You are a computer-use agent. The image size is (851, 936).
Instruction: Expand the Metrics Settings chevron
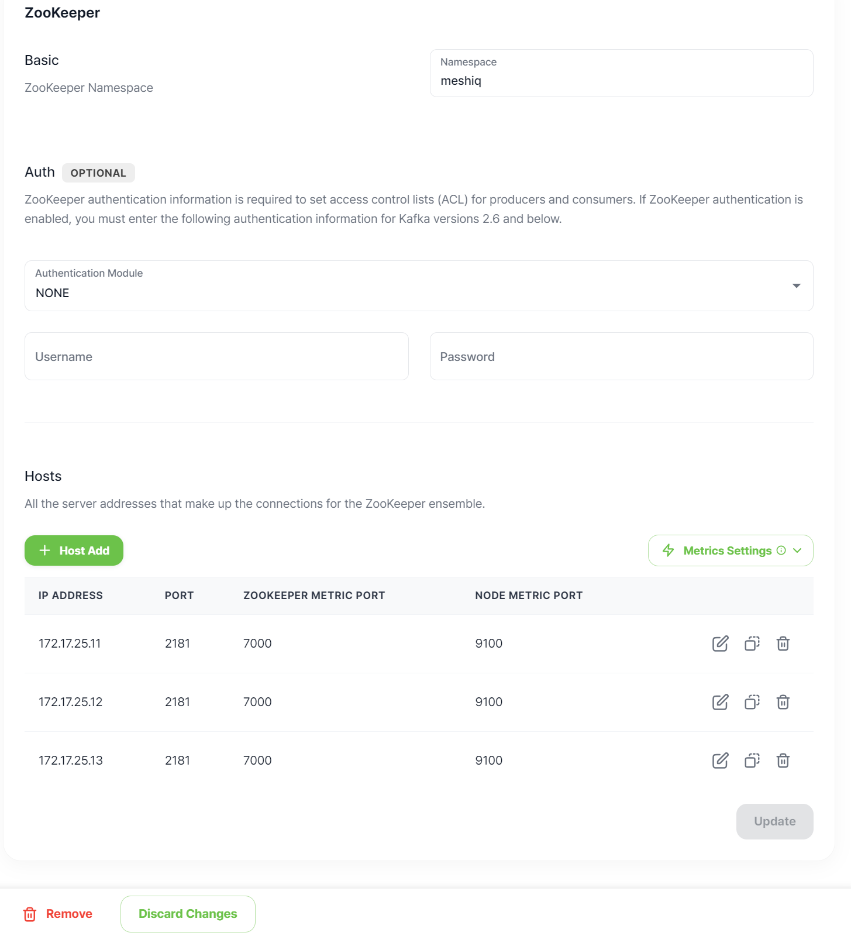click(797, 550)
